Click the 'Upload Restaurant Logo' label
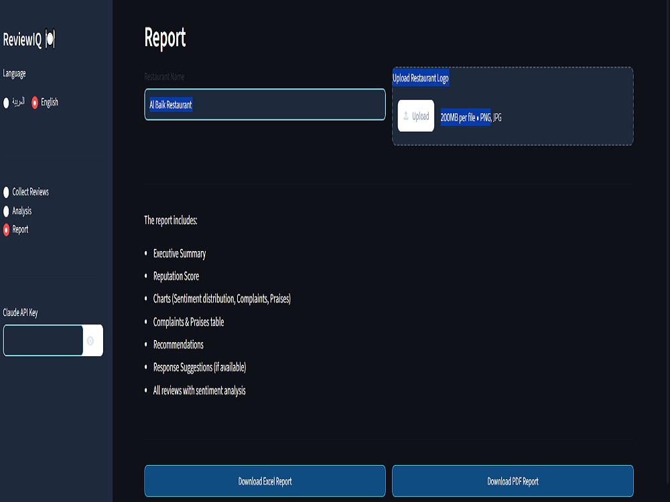670x502 pixels. 421,78
